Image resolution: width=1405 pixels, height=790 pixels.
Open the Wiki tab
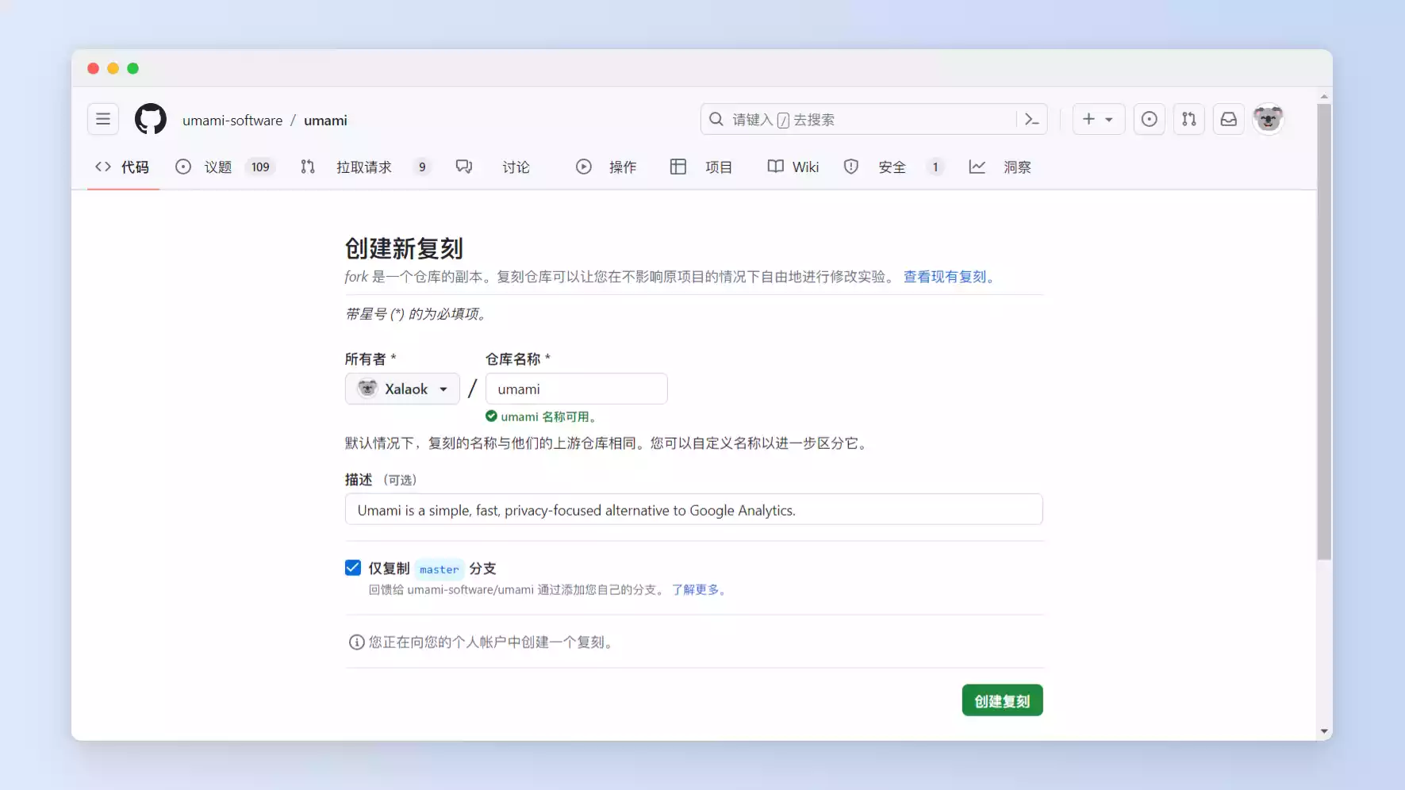(x=793, y=167)
